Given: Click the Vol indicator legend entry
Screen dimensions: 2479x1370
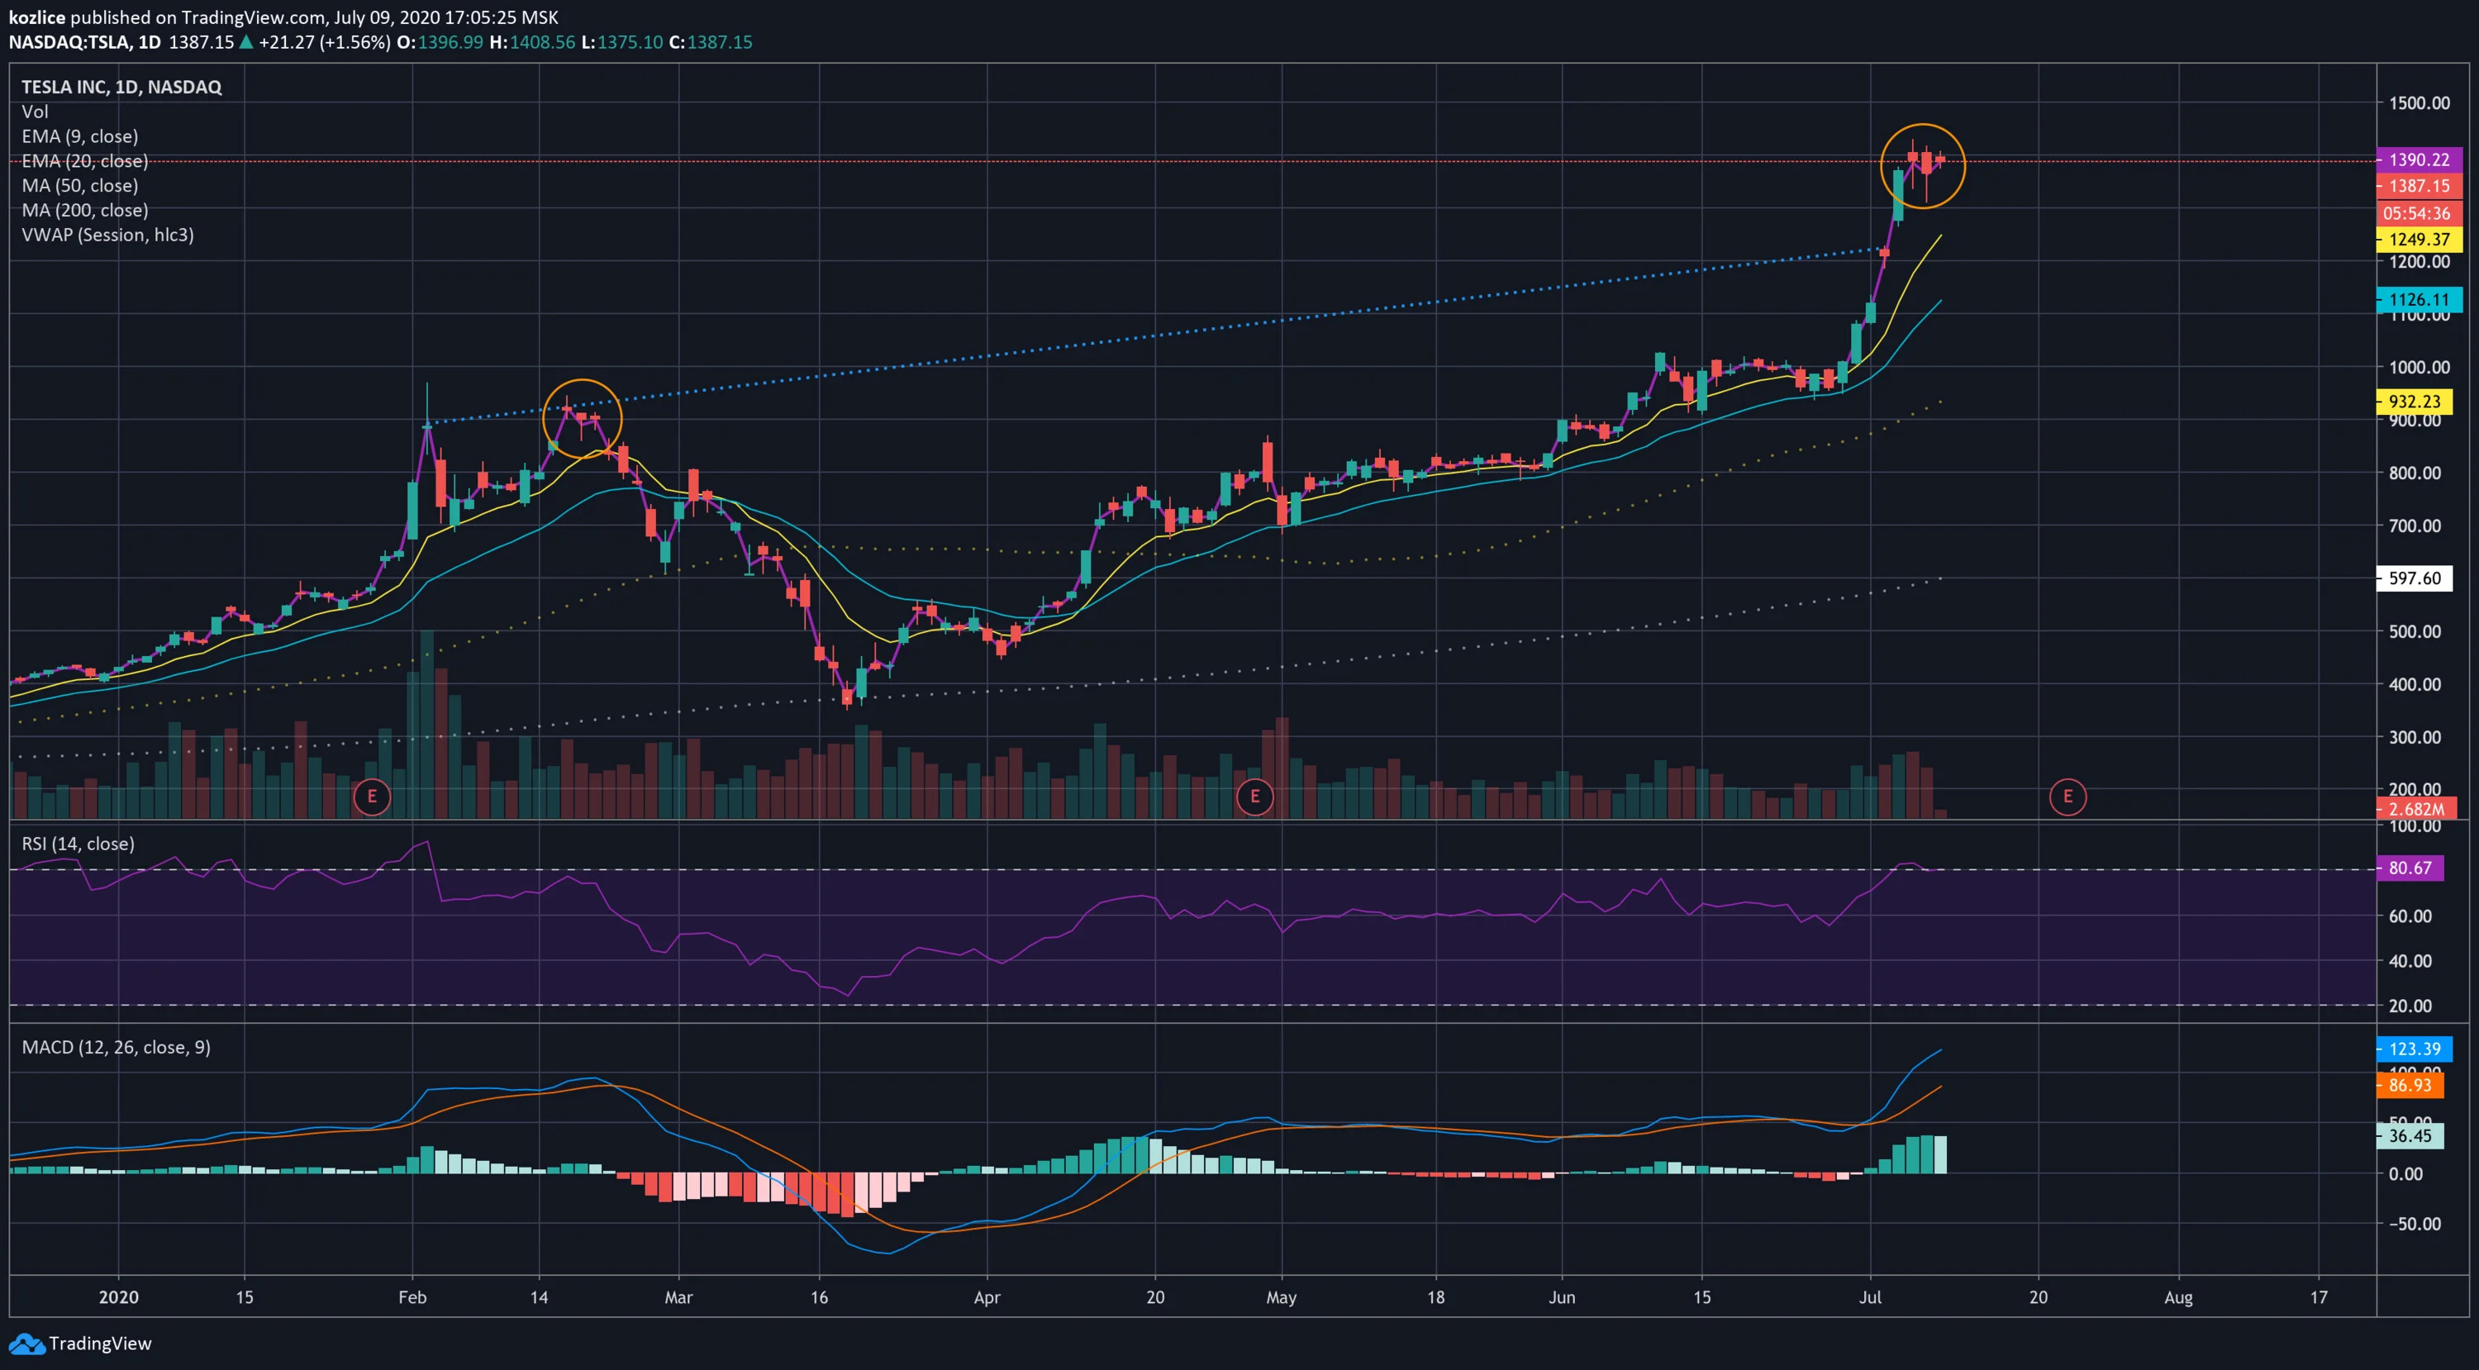Looking at the screenshot, I should click(x=35, y=112).
